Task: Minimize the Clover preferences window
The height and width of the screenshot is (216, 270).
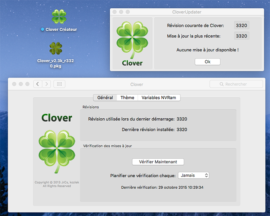Action: pyautogui.click(x=21, y=84)
